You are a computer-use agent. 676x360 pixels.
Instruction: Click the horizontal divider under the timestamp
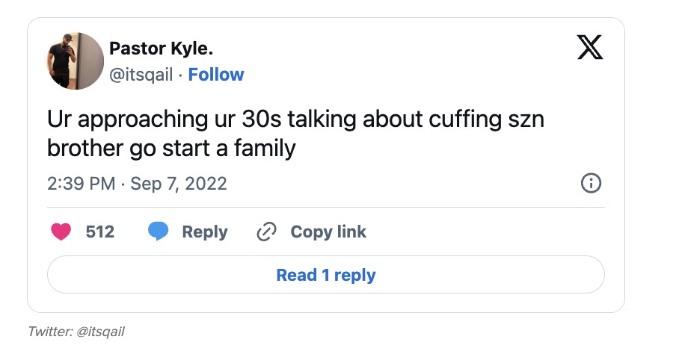[x=326, y=207]
